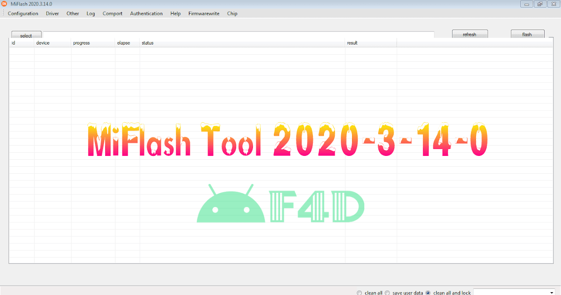Select the save user data radio option
The image size is (561, 295).
coord(387,292)
